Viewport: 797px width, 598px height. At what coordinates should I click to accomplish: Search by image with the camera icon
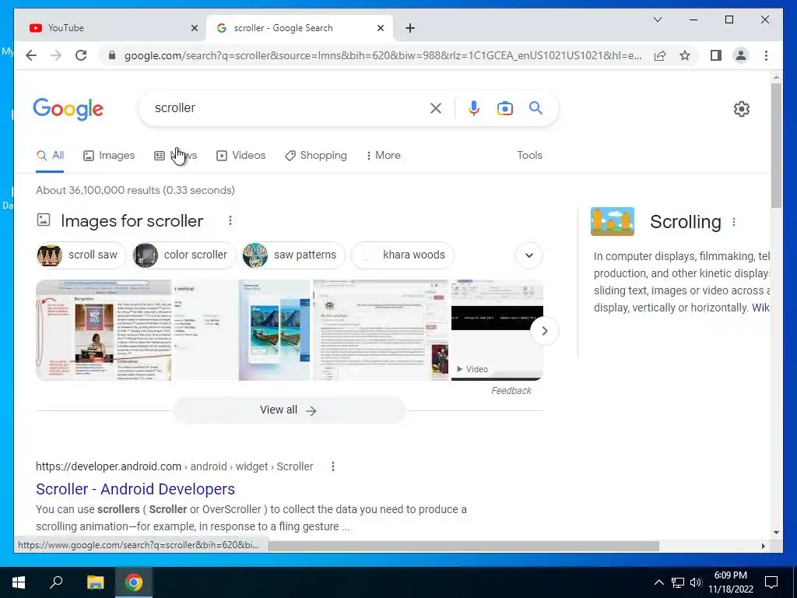click(504, 107)
